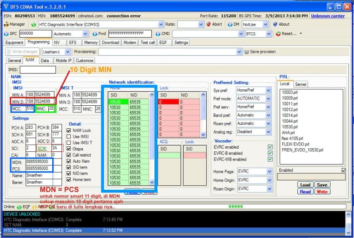Toggle the Auto Nam checkbox

(69, 161)
